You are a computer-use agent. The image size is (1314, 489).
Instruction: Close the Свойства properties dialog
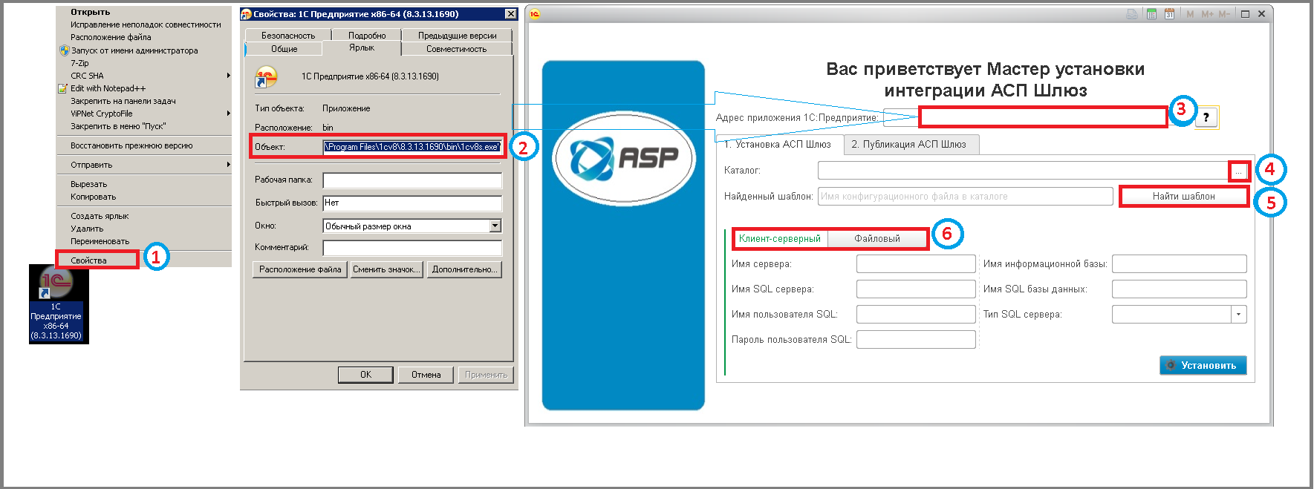(510, 14)
